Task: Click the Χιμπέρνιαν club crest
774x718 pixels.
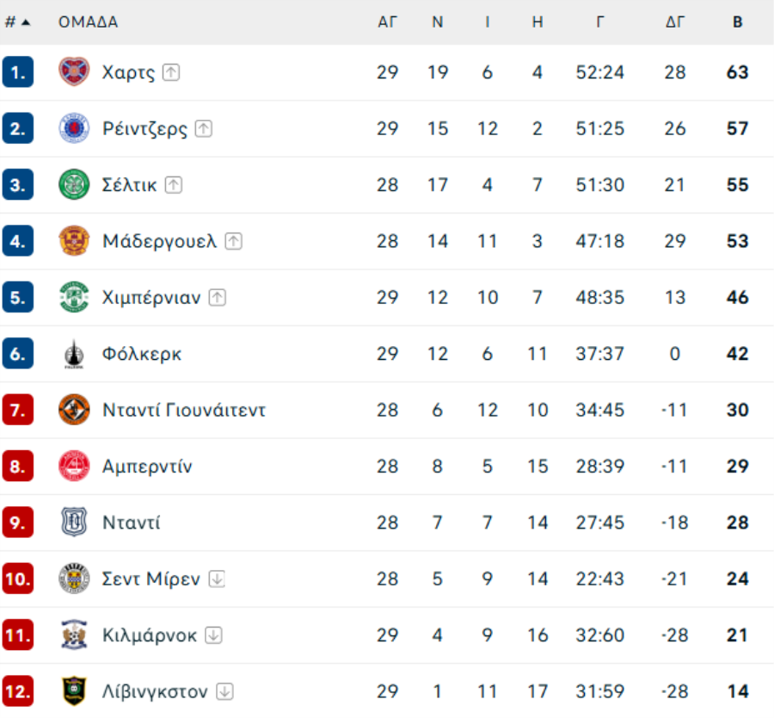Action: click(74, 298)
